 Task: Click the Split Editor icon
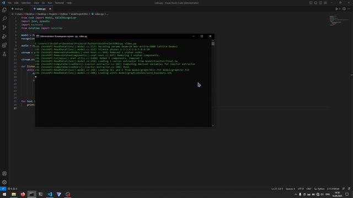coord(344,9)
